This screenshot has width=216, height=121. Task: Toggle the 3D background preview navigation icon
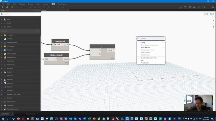(x=212, y=14)
